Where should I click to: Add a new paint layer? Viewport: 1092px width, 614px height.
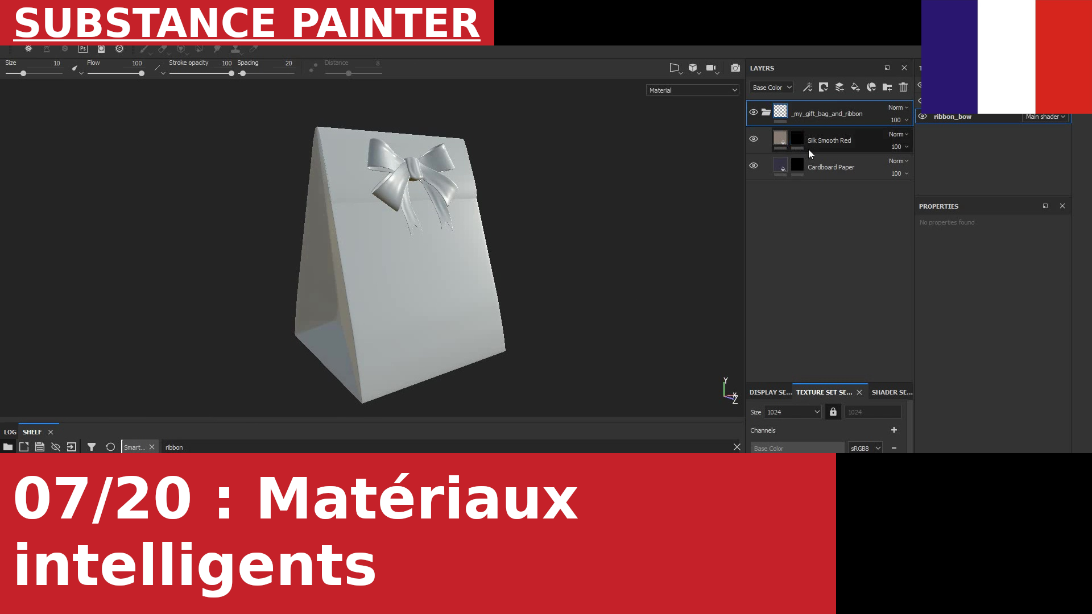839,87
